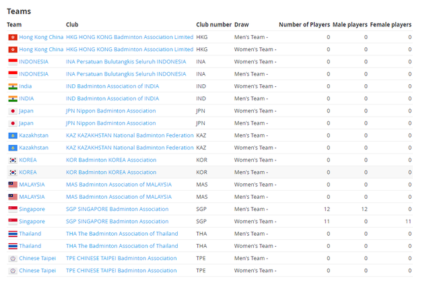Open THA Badminton Association of Thailand link, Women's row

click(122, 246)
